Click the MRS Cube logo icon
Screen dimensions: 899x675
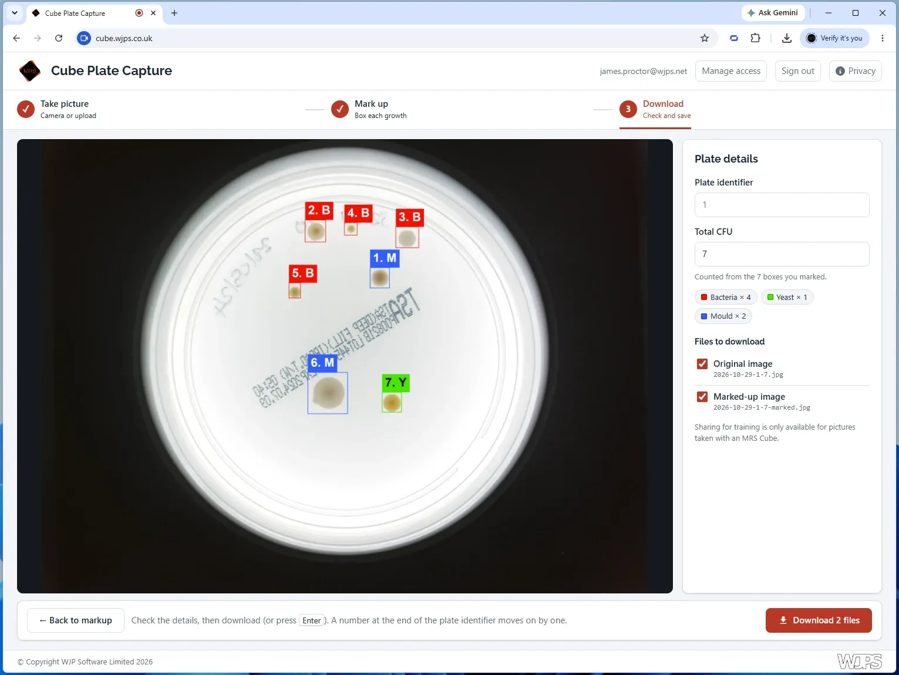(30, 71)
